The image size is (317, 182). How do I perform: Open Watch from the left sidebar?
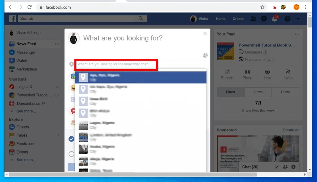point(21,61)
